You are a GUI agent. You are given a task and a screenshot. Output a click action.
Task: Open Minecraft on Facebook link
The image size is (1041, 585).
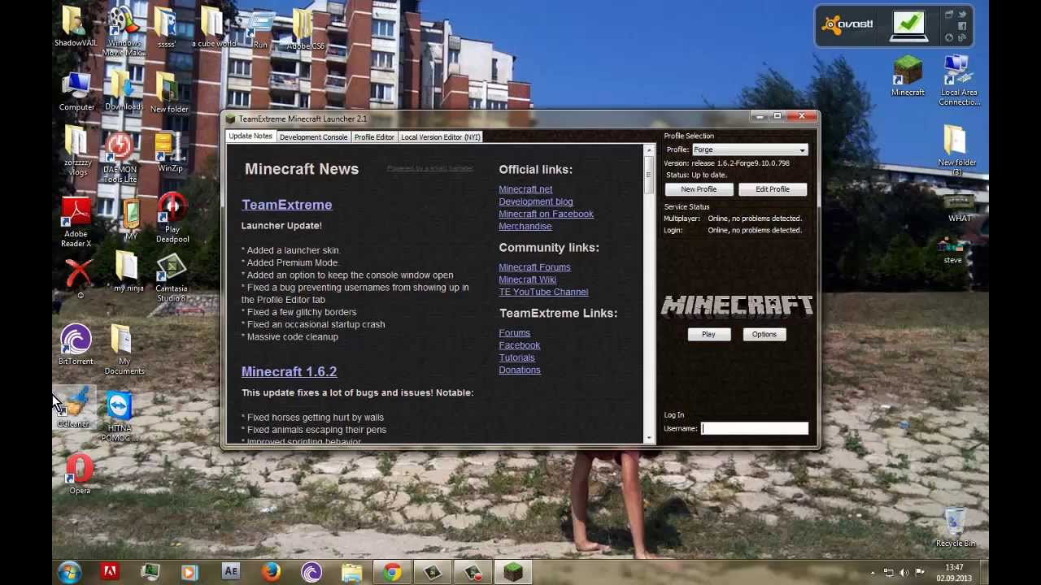tap(546, 214)
